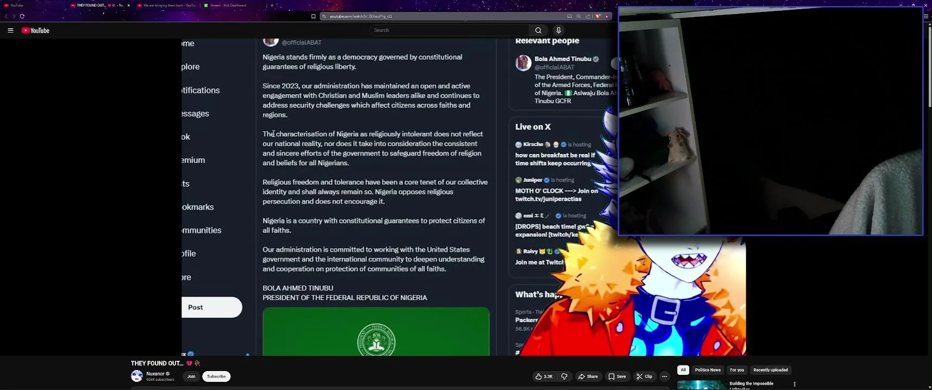Click Building the Impossible video title

pos(752,385)
